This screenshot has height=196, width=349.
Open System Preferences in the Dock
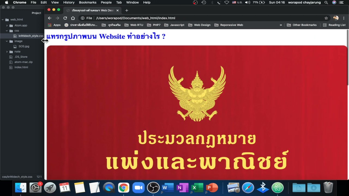[x=35, y=188]
